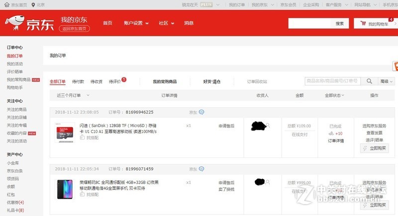Open Honor 8C phone thumbnail
Viewport: 398px width, 216px height.
click(x=65, y=189)
